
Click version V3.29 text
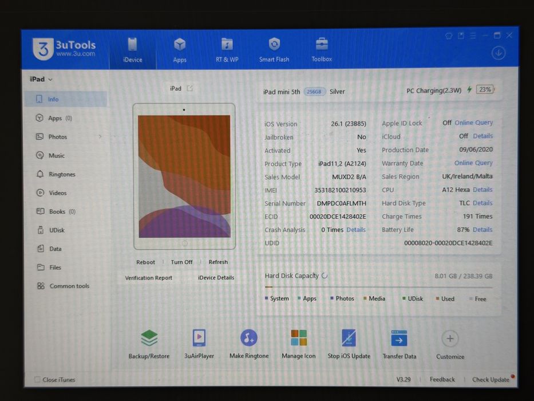coord(404,379)
